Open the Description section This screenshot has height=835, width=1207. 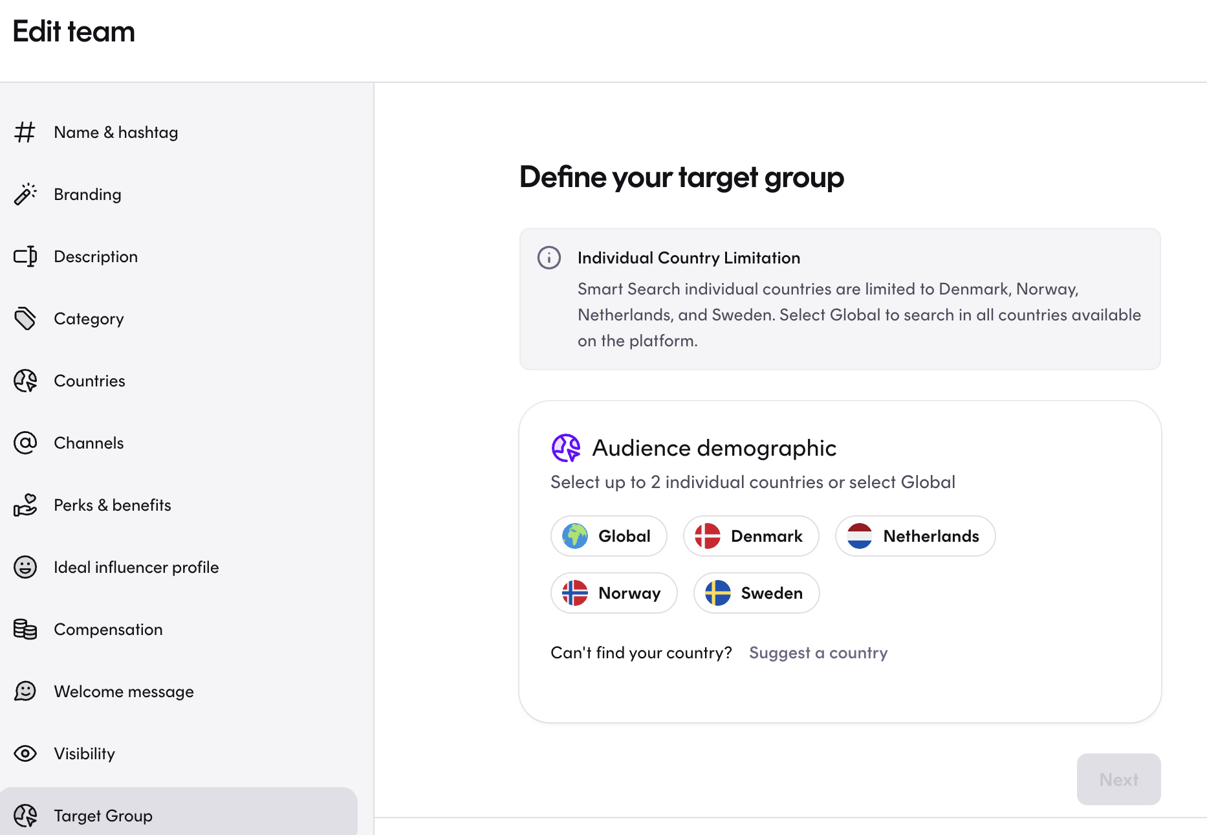[x=96, y=256]
